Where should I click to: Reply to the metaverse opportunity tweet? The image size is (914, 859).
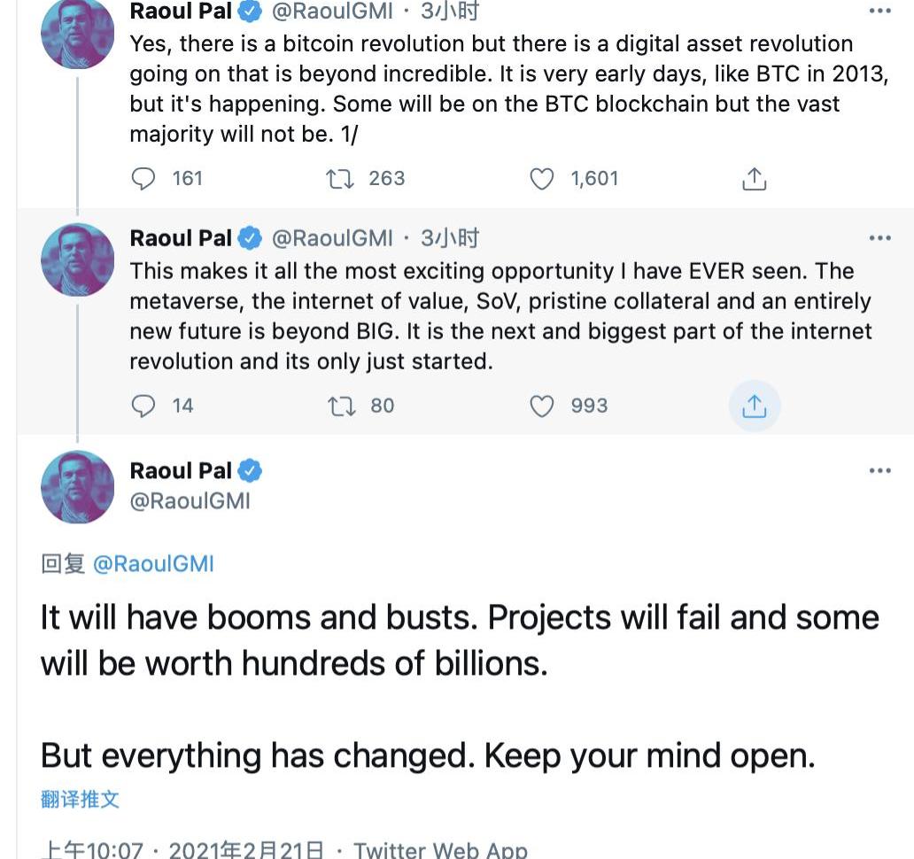pyautogui.click(x=143, y=406)
